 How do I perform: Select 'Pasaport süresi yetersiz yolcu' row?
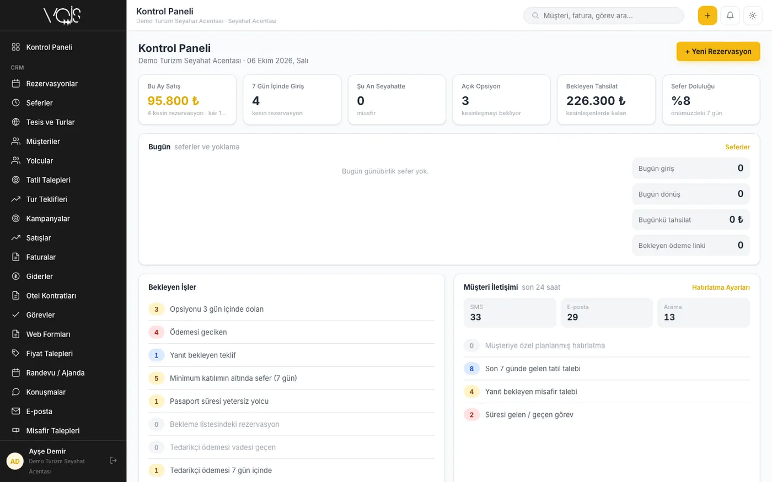291,401
